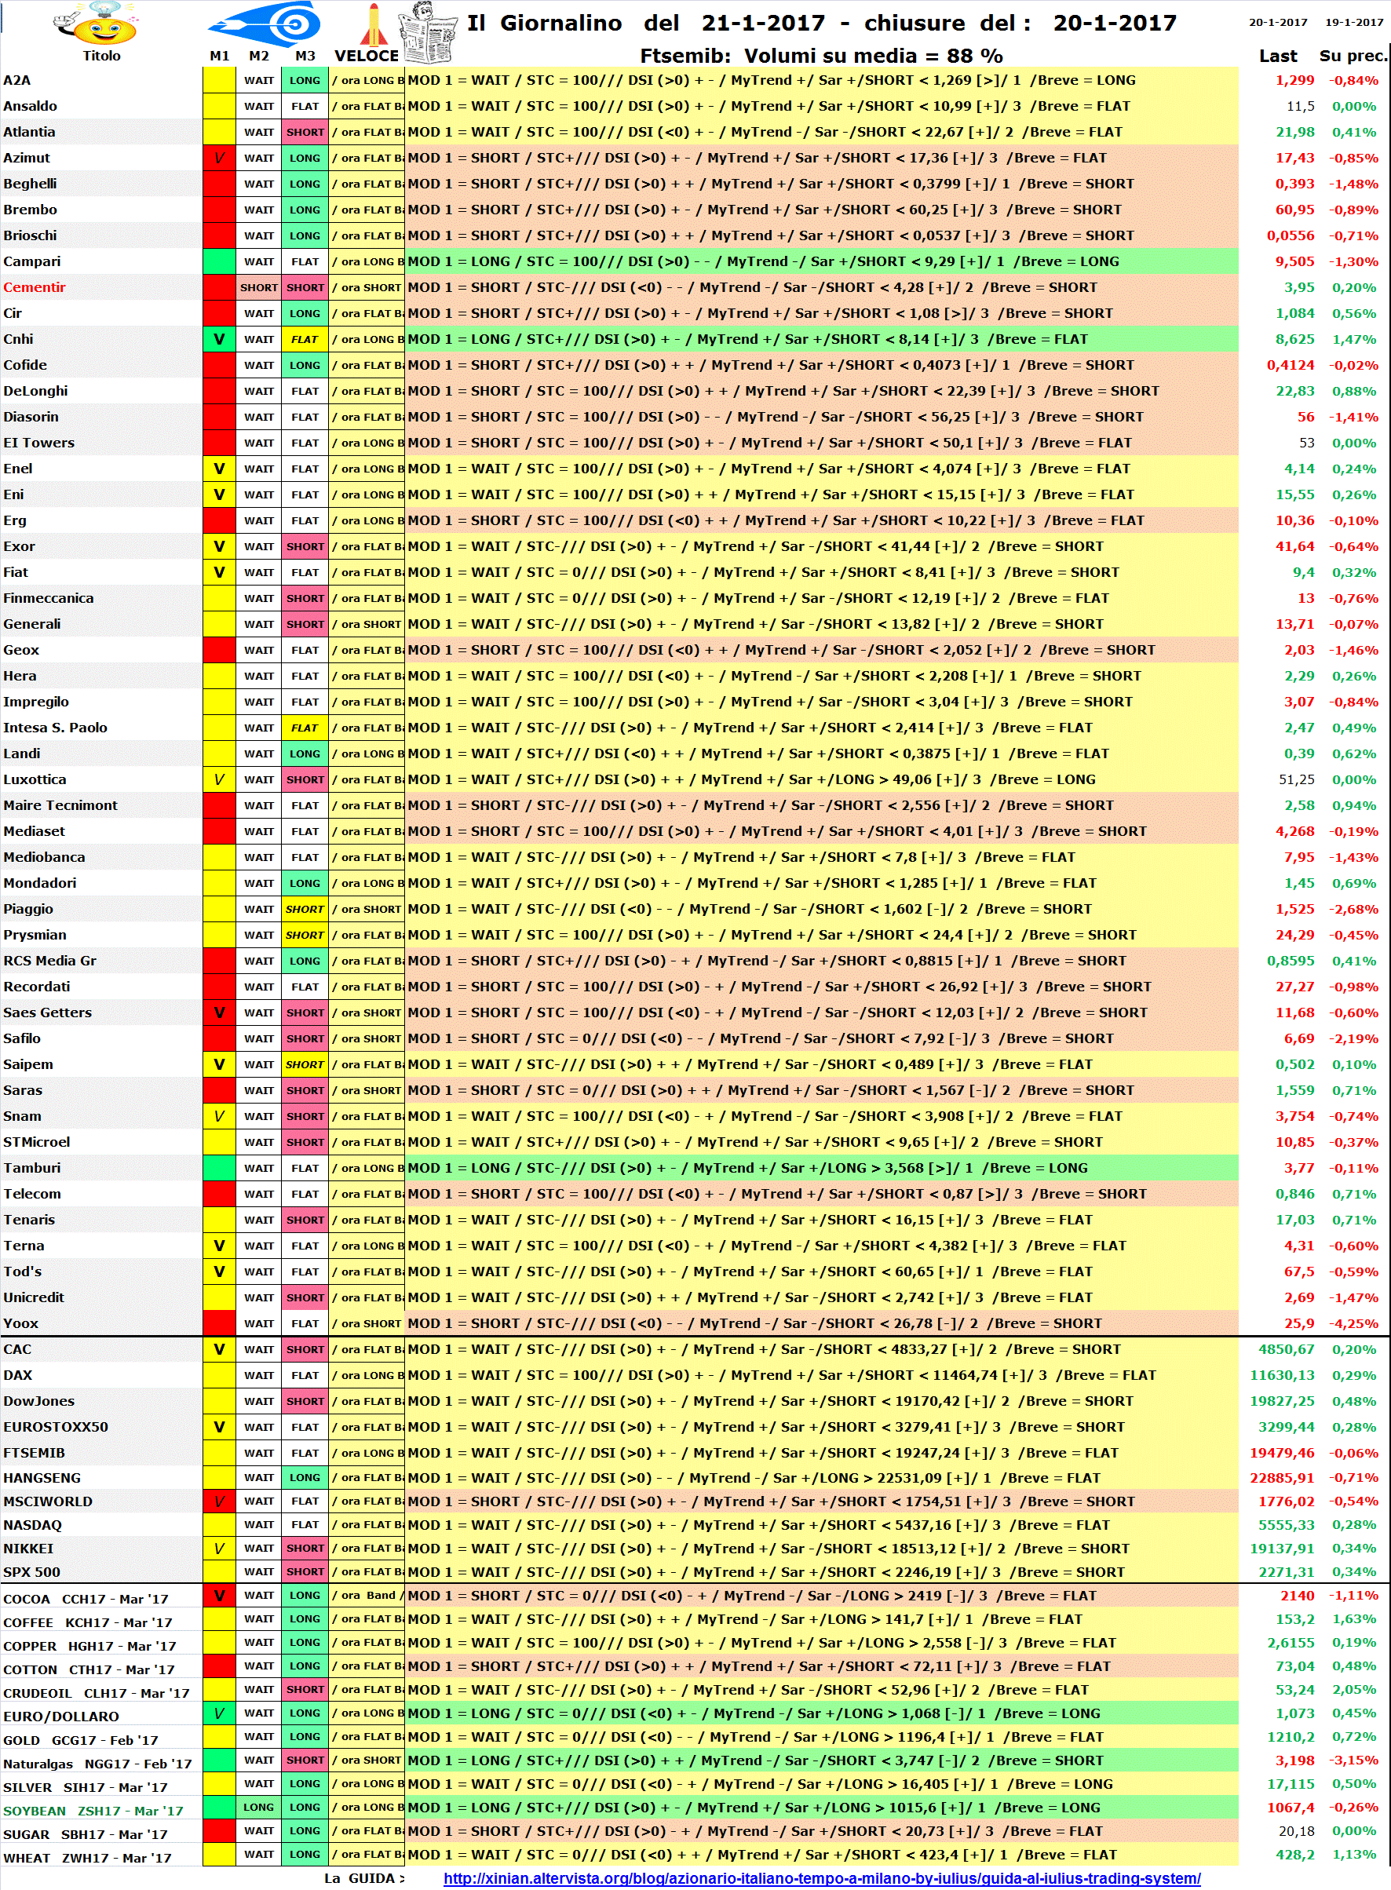Select the Intesa S. Paolo title
The width and height of the screenshot is (1391, 1890).
coord(56,728)
